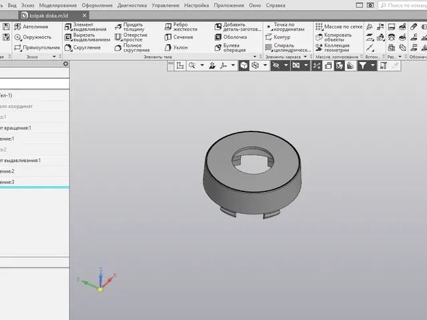
Task: Select the Окружность circle tool
Action: tap(33, 37)
